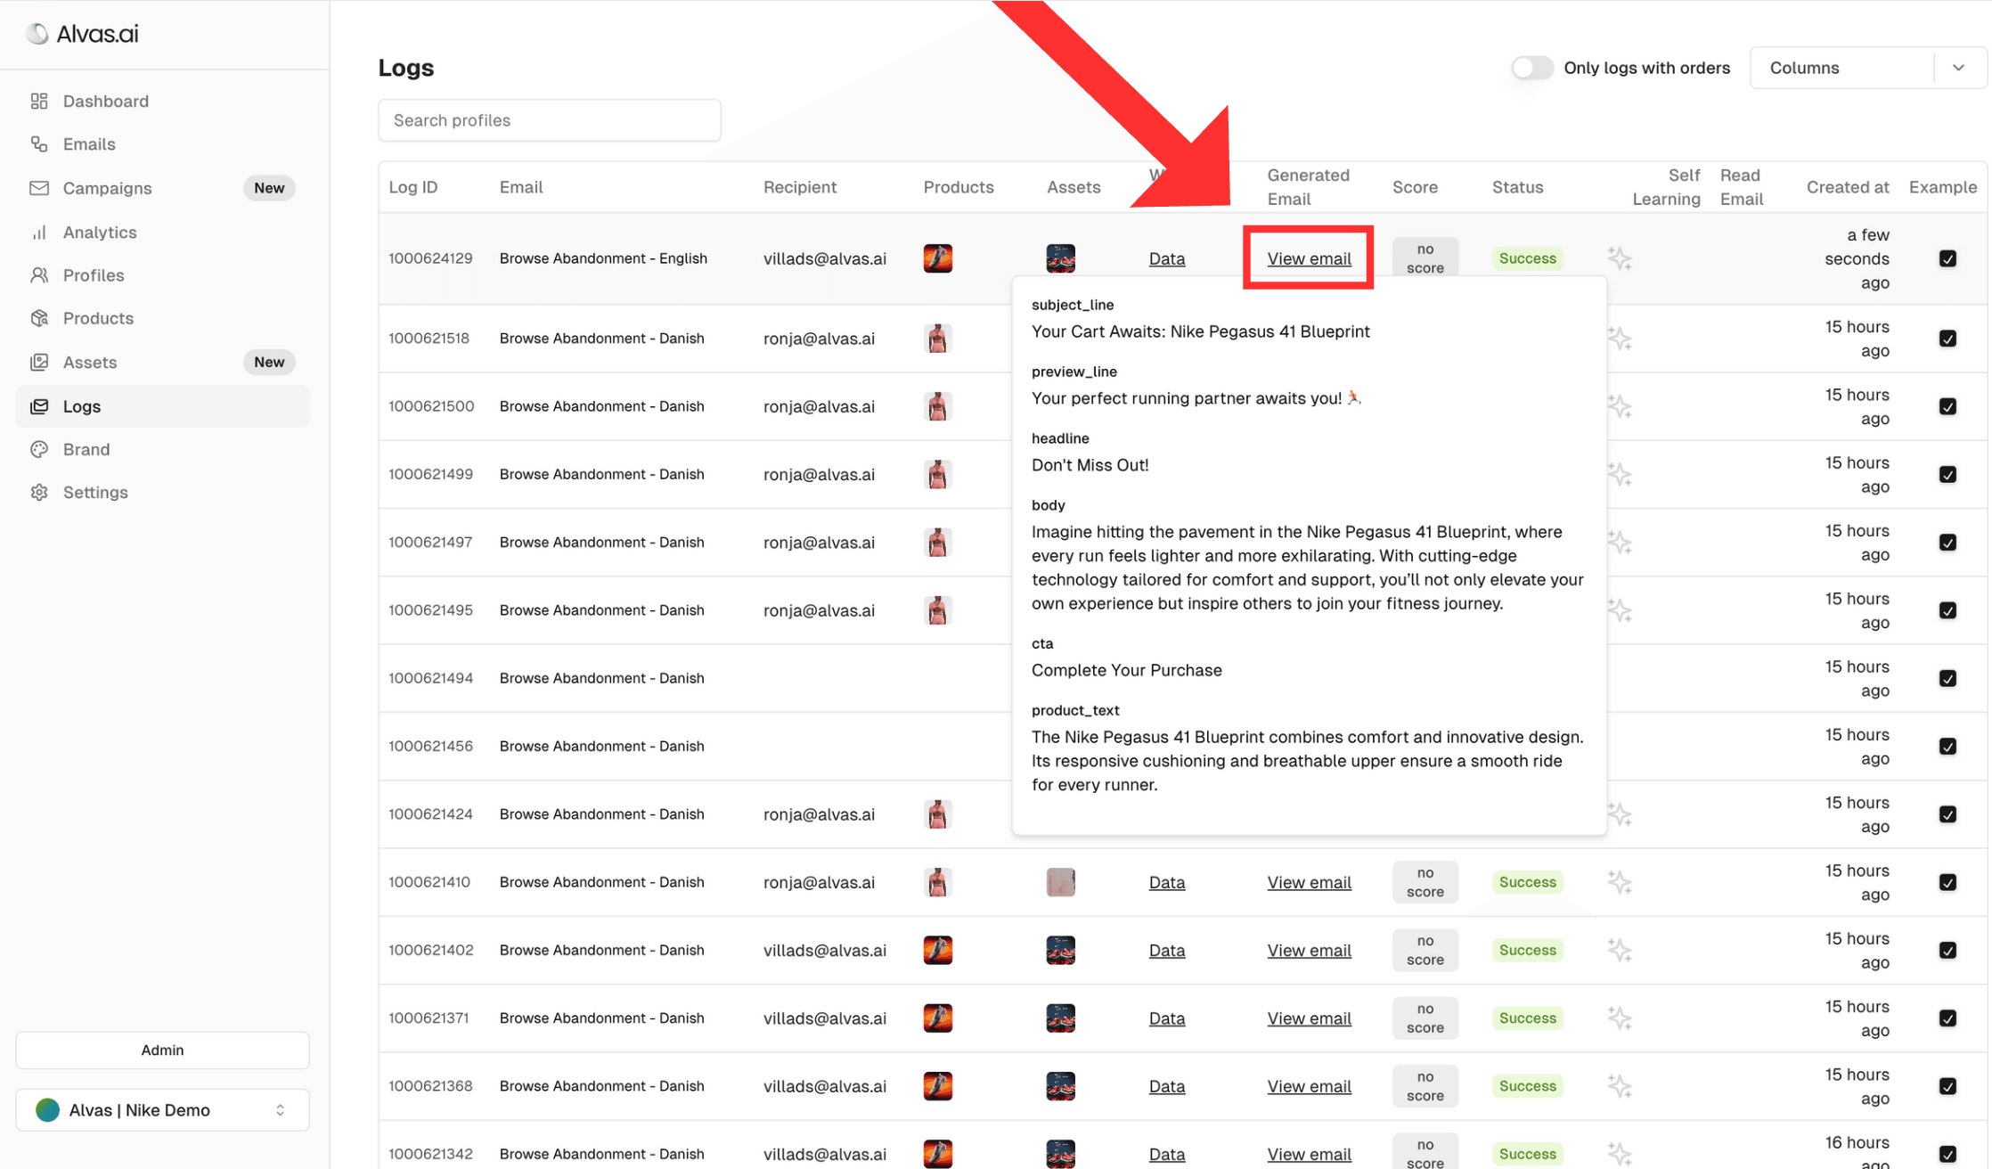Click Log ID 1000621494
This screenshot has height=1169, width=1992.
[430, 678]
